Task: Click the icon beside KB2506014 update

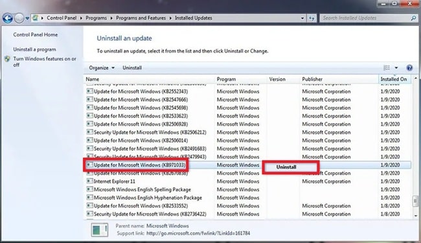Action: click(89, 140)
